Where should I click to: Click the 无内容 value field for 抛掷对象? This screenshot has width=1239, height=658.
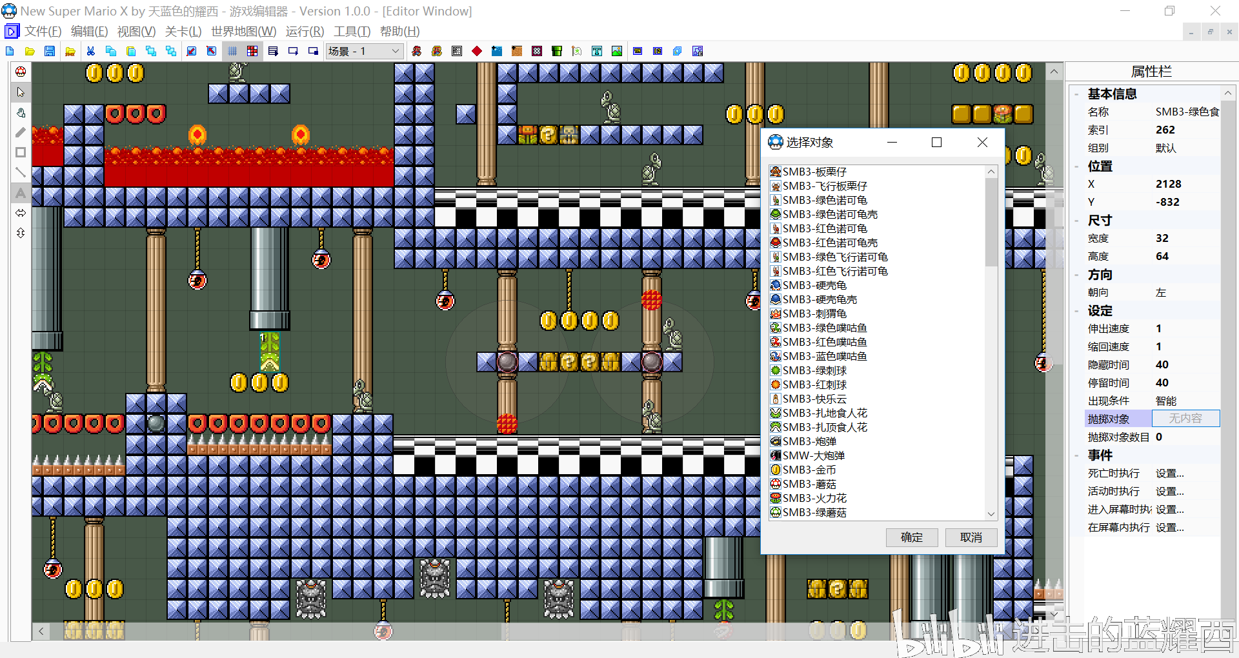[x=1185, y=418]
